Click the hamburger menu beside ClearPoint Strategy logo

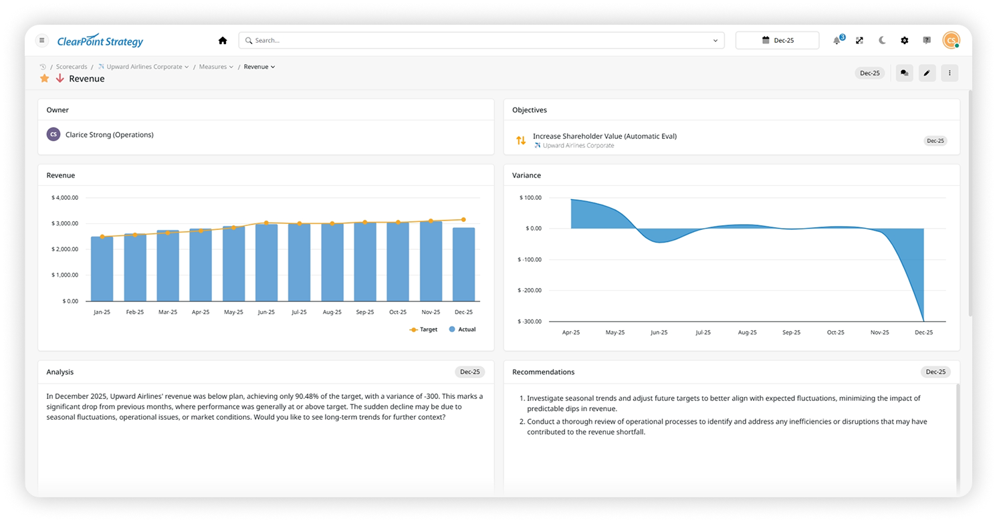point(41,40)
